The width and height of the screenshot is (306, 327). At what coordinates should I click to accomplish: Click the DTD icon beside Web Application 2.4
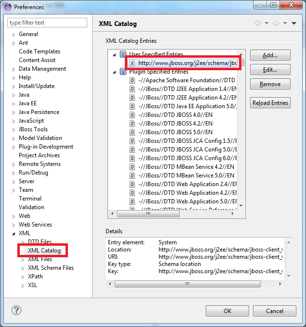click(x=132, y=184)
